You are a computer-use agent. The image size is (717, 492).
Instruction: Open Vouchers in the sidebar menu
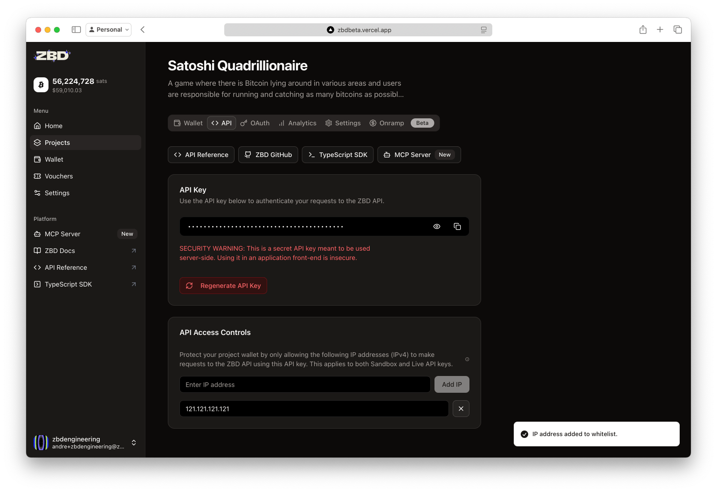click(x=85, y=176)
